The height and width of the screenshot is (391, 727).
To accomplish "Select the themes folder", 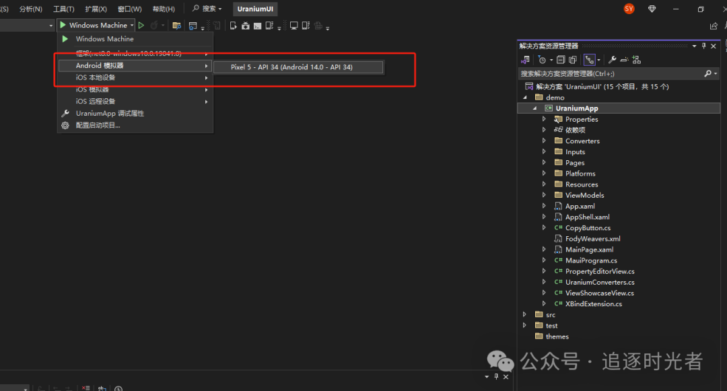I will tap(557, 336).
